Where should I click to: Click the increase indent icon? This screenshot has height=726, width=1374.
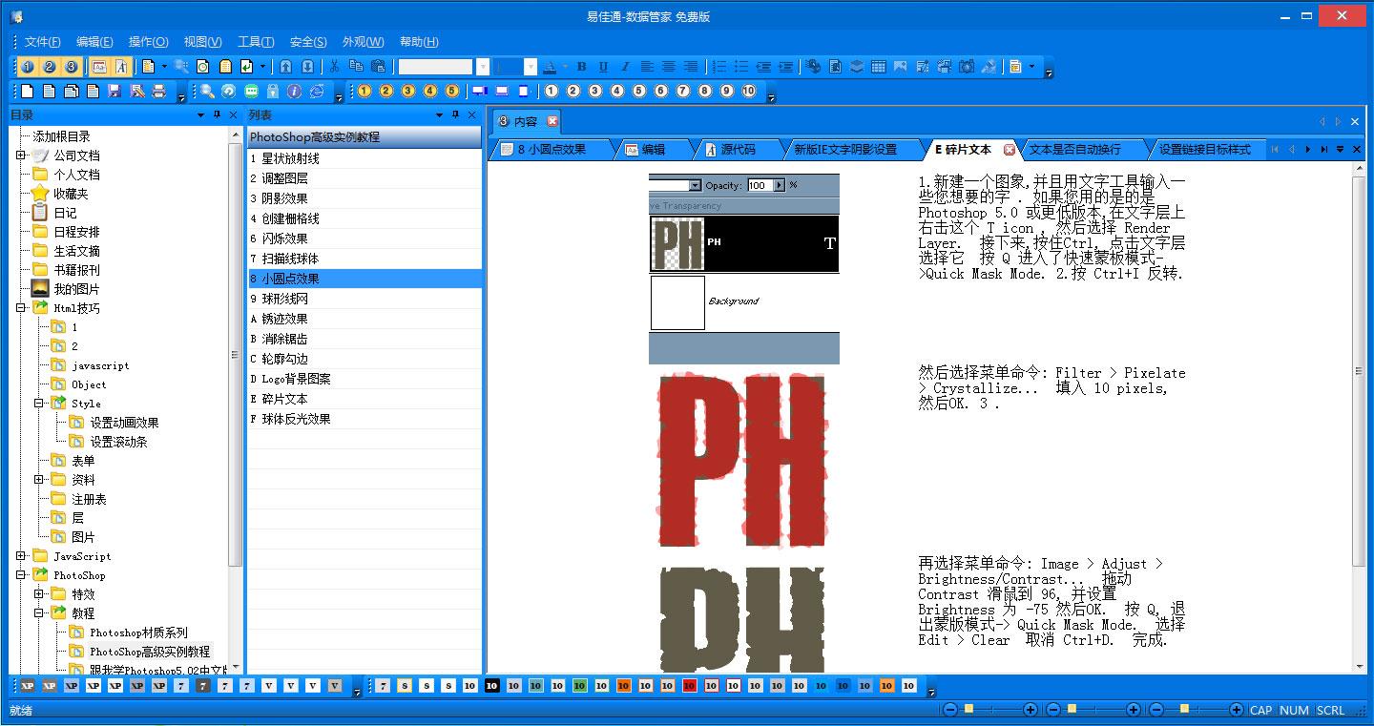(786, 67)
